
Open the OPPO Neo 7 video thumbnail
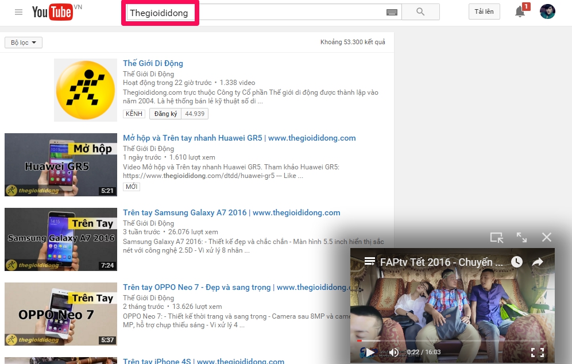tap(61, 314)
